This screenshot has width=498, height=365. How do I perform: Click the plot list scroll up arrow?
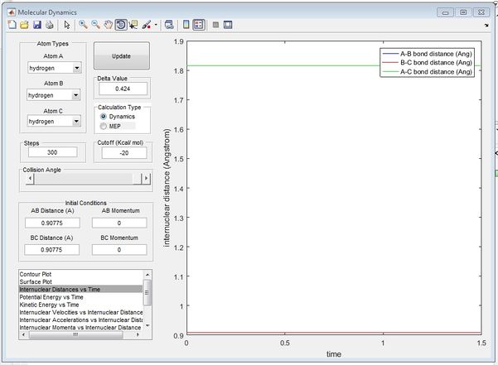tap(147, 274)
